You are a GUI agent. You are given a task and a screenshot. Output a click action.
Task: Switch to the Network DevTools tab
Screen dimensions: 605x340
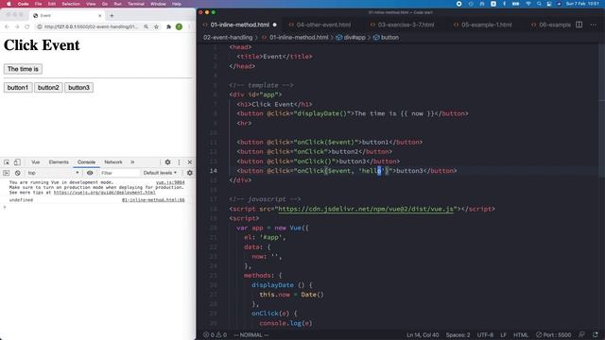[x=113, y=162]
